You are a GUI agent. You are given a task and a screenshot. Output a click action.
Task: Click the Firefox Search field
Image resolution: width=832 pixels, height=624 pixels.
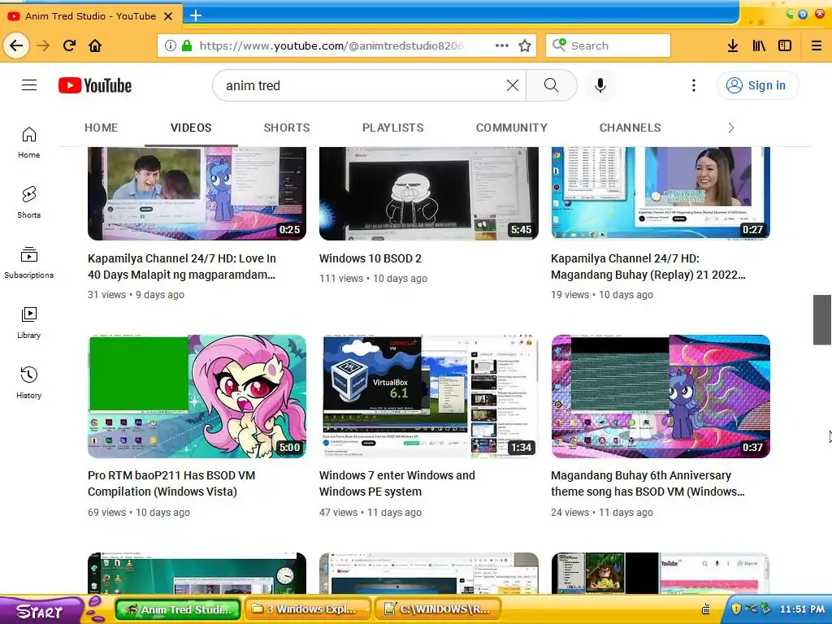point(608,45)
